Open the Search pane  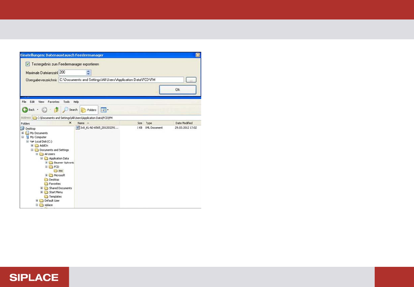70,110
